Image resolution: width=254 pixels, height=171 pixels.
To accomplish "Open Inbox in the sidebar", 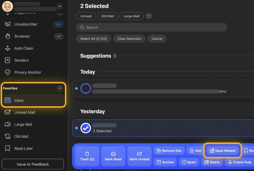I will pyautogui.click(x=34, y=100).
